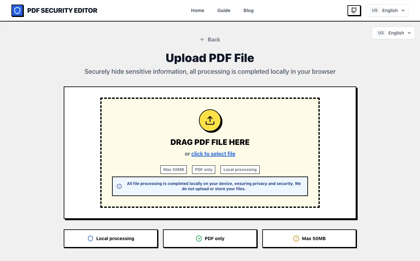
Task: Click the green checkmark icon beside PDF only
Action: pyautogui.click(x=199, y=238)
